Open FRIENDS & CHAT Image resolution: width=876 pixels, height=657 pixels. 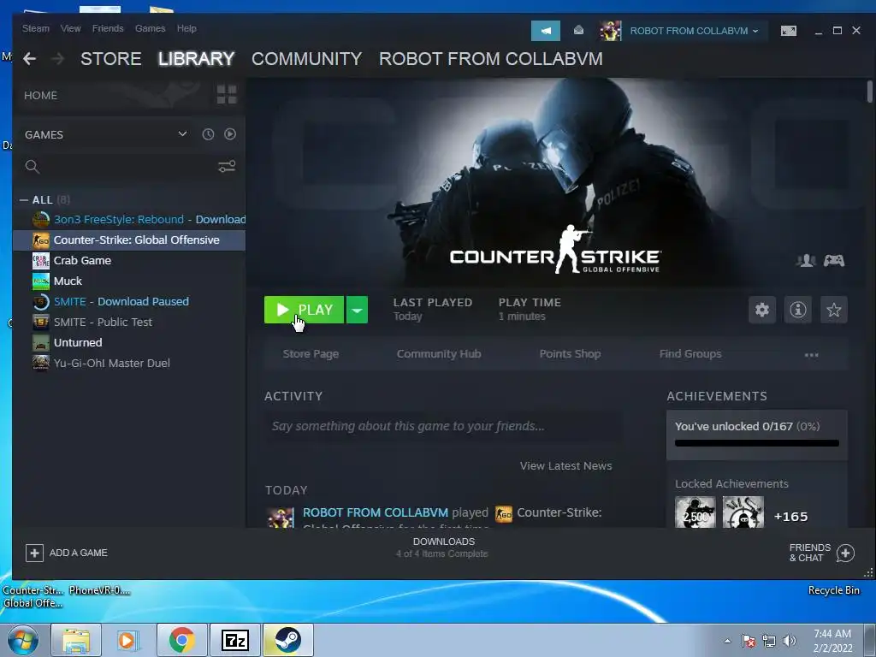(821, 553)
